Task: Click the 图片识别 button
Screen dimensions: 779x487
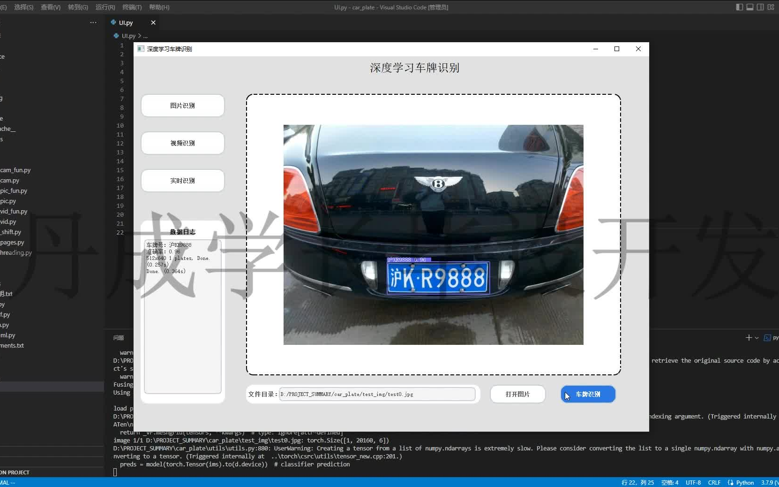Action: pyautogui.click(x=182, y=106)
